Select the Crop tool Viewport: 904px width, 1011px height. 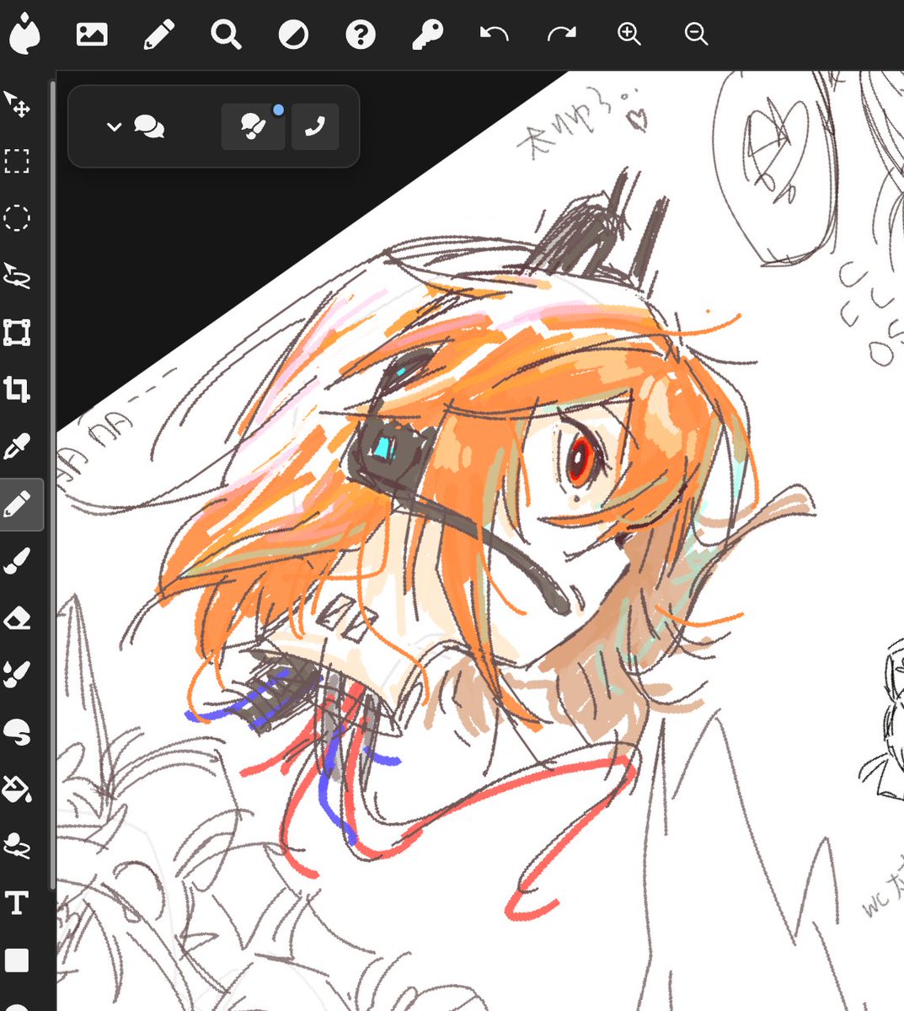(17, 389)
